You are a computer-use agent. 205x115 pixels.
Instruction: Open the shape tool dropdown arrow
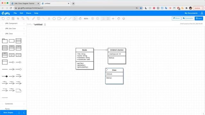pos(61,19)
